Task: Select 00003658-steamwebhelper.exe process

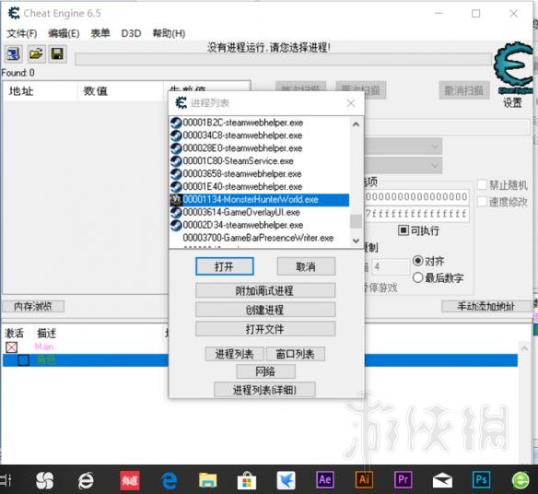Action: coord(242,173)
